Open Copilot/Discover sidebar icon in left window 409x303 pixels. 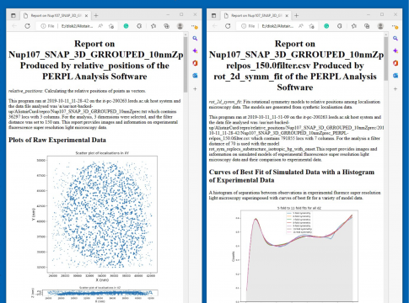[195, 50]
